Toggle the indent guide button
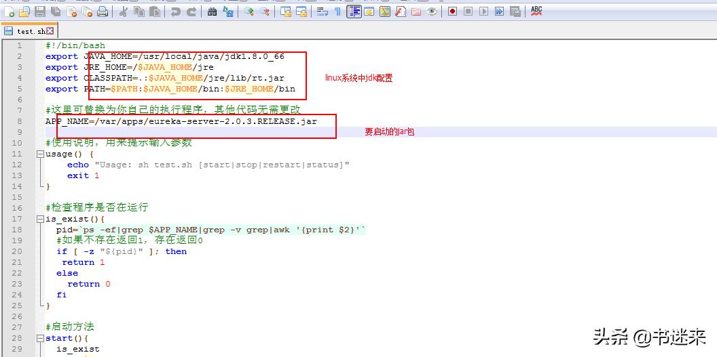The width and height of the screenshot is (717, 357). pyautogui.click(x=354, y=12)
